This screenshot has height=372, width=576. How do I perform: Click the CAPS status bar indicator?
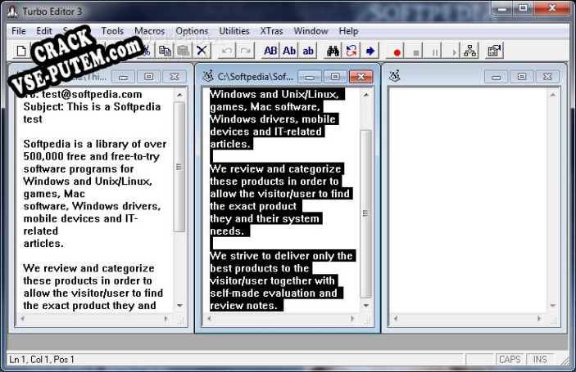point(510,359)
